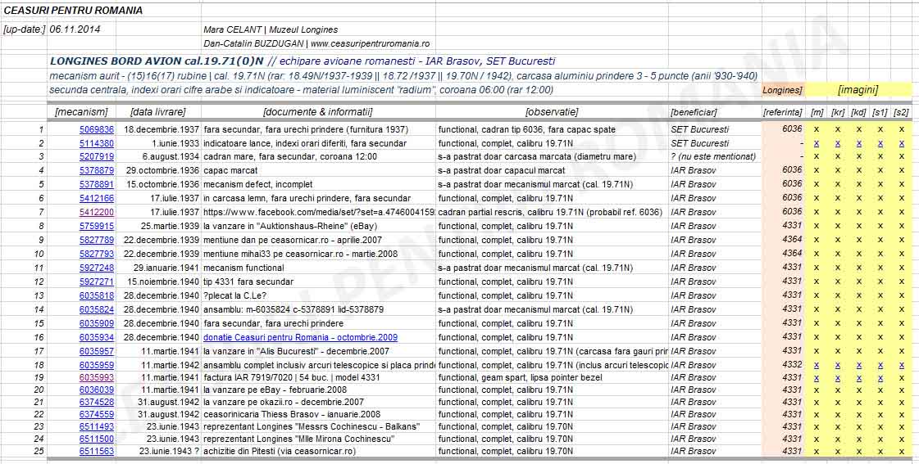The width and height of the screenshot is (919, 464).
Task: Select the date cell 25.martie.1939
Action: click(x=158, y=226)
